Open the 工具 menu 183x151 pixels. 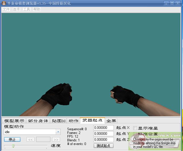tap(26, 9)
